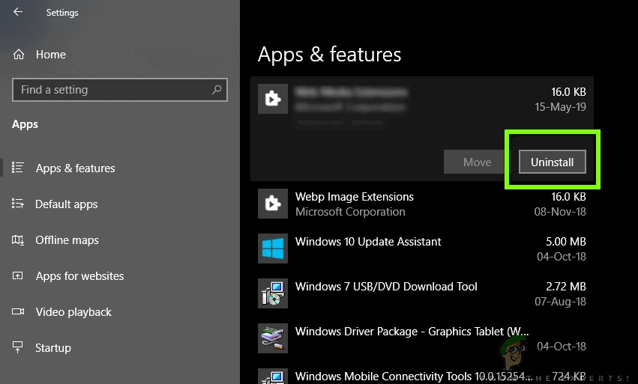
Task: Click the Webp Image Extensions app icon
Action: (273, 204)
